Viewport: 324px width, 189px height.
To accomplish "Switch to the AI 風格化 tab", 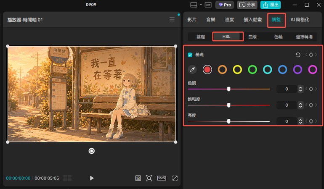I will (300, 20).
